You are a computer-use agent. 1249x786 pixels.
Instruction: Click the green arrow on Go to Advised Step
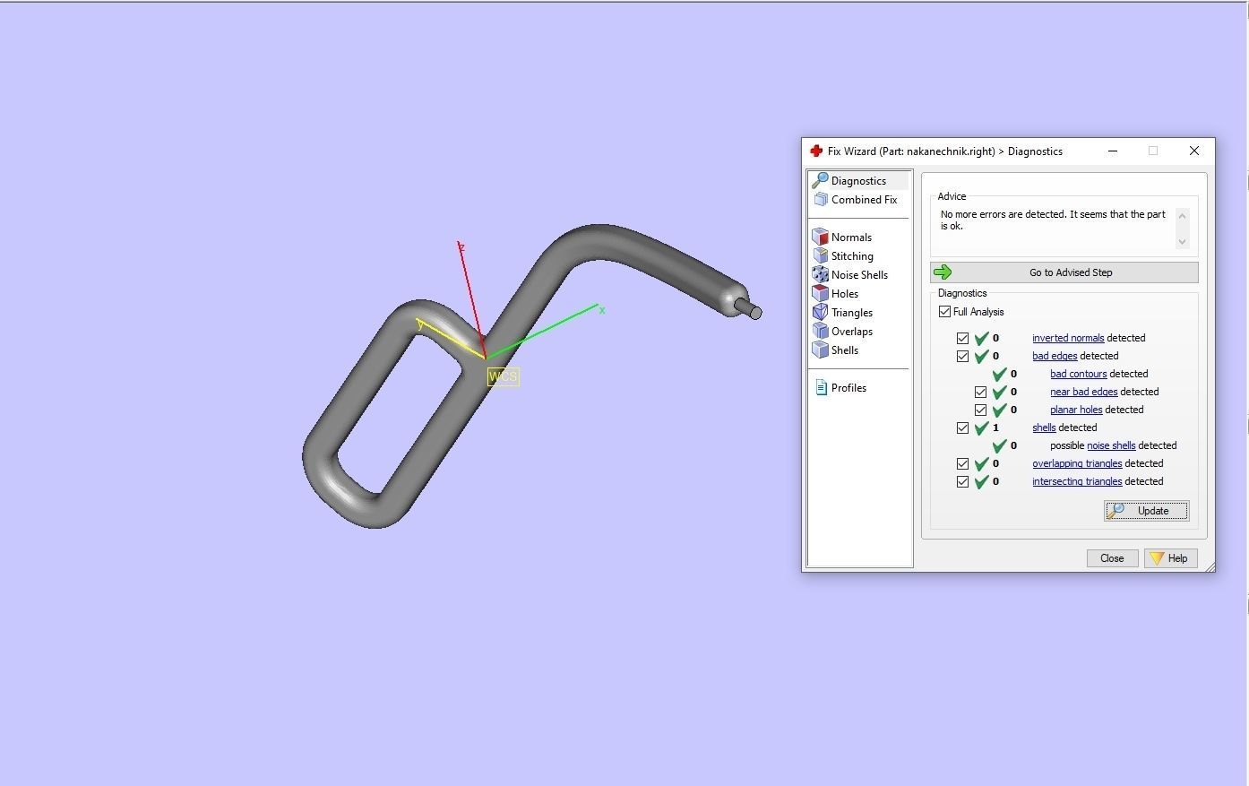click(x=943, y=272)
